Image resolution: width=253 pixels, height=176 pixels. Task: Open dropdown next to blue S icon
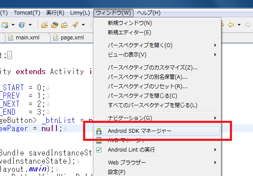click(x=30, y=25)
